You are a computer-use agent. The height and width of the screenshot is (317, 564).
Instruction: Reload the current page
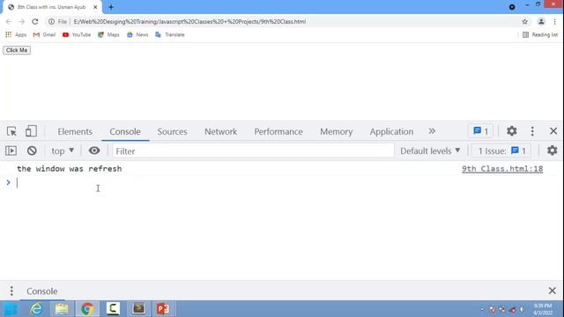click(x=35, y=21)
